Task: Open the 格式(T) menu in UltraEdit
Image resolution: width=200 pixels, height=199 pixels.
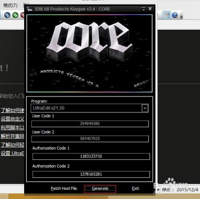Action: pos(10,5)
